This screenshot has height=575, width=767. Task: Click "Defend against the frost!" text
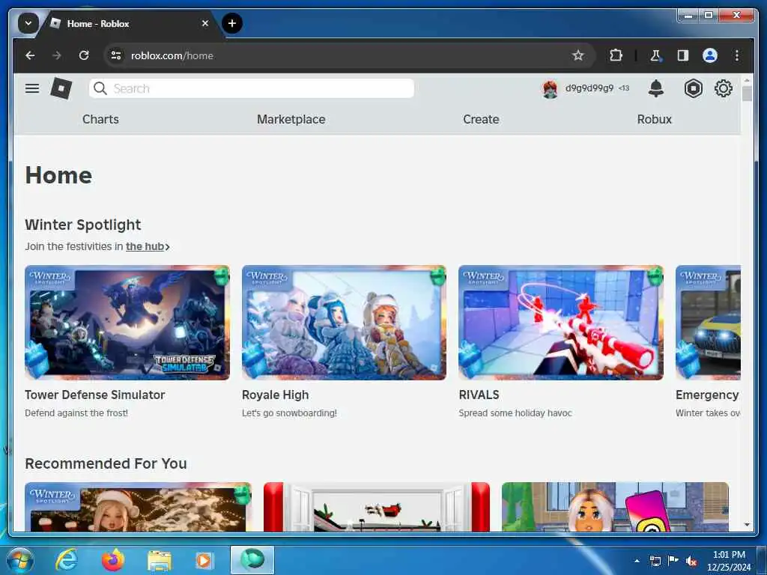(76, 413)
